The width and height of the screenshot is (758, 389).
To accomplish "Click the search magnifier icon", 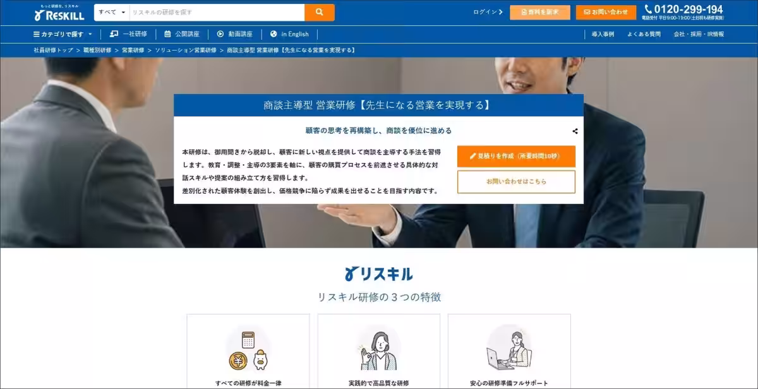I will (318, 12).
